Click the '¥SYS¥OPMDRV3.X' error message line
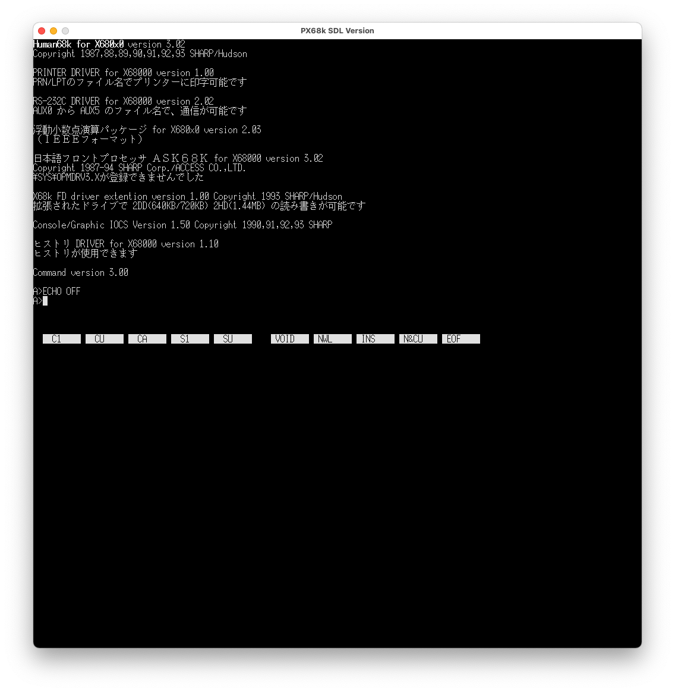675x692 pixels. [118, 177]
